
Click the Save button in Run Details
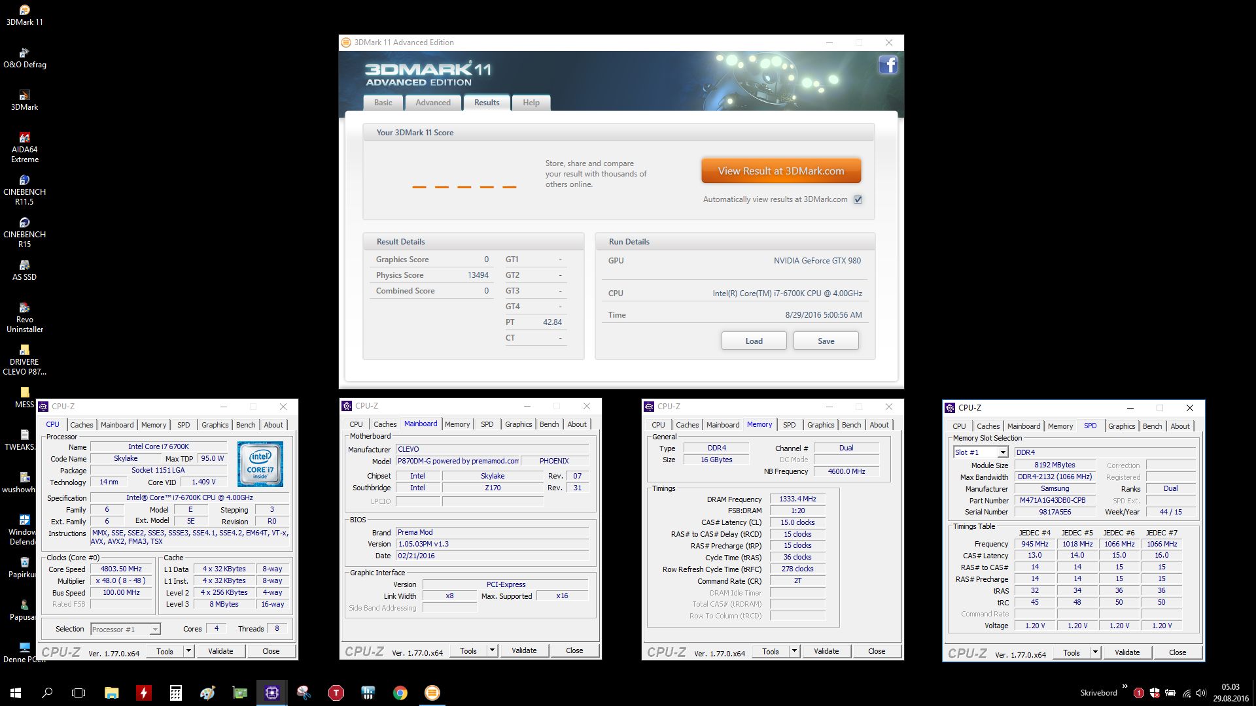tap(826, 341)
